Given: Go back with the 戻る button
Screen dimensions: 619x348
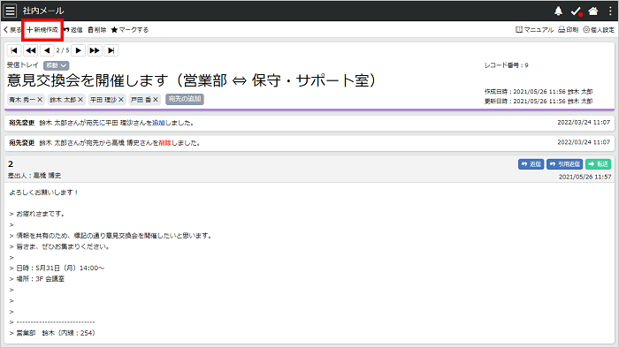Looking at the screenshot, I should (x=12, y=29).
